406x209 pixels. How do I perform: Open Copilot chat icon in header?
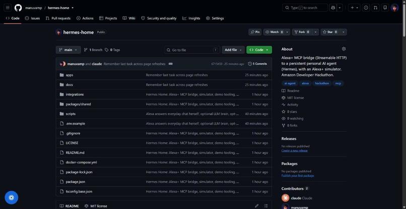click(333, 8)
